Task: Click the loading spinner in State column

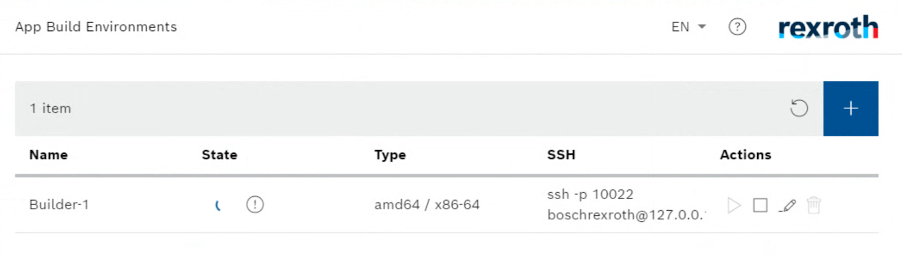Action: tap(218, 206)
